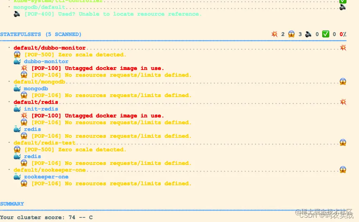Click the scream emoji beside mongodb container's POP-106 warning
The width and height of the screenshot is (359, 222).
click(24, 95)
